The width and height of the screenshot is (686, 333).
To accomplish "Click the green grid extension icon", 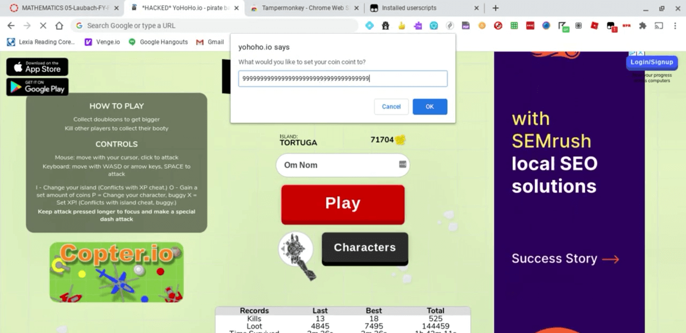I will [514, 25].
